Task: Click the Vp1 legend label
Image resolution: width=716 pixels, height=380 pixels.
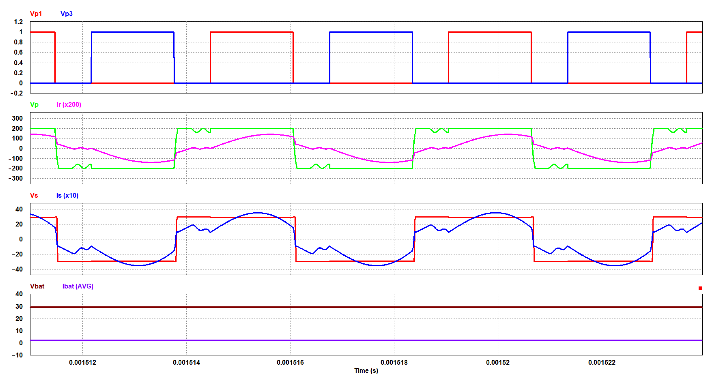Action: tap(36, 14)
